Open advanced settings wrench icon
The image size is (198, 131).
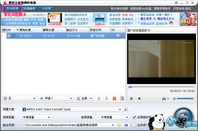click(126, 109)
